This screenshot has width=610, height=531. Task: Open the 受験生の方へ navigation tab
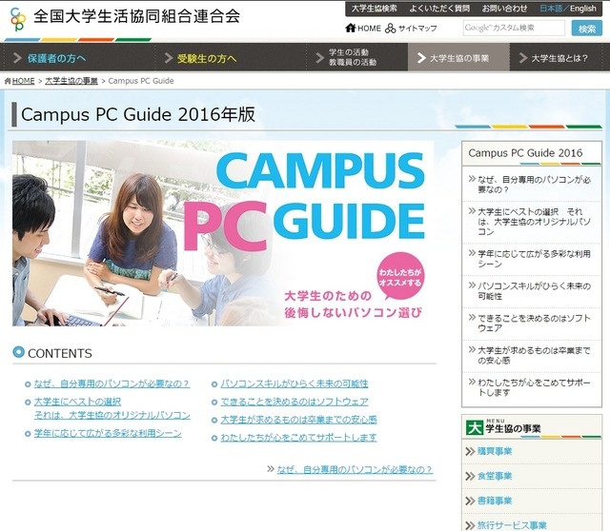click(x=231, y=57)
